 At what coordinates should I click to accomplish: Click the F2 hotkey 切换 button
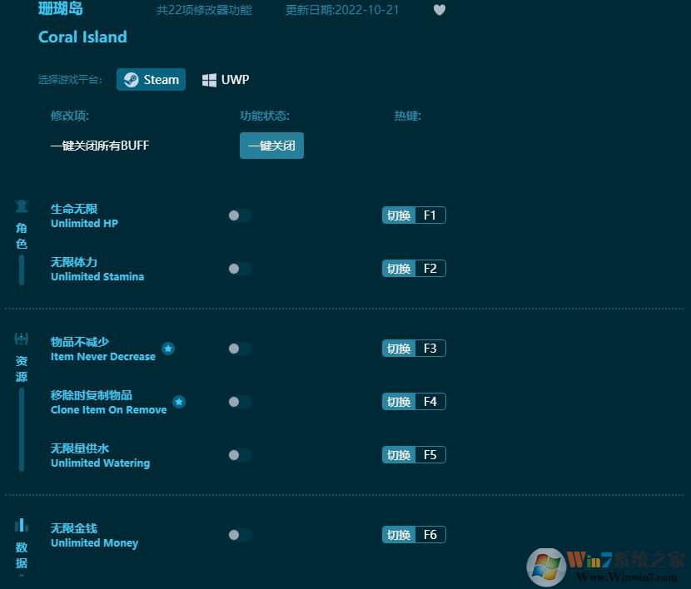tap(399, 269)
